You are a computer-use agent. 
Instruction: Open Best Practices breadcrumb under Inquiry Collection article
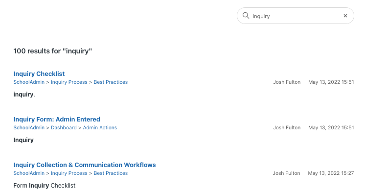tap(111, 173)
